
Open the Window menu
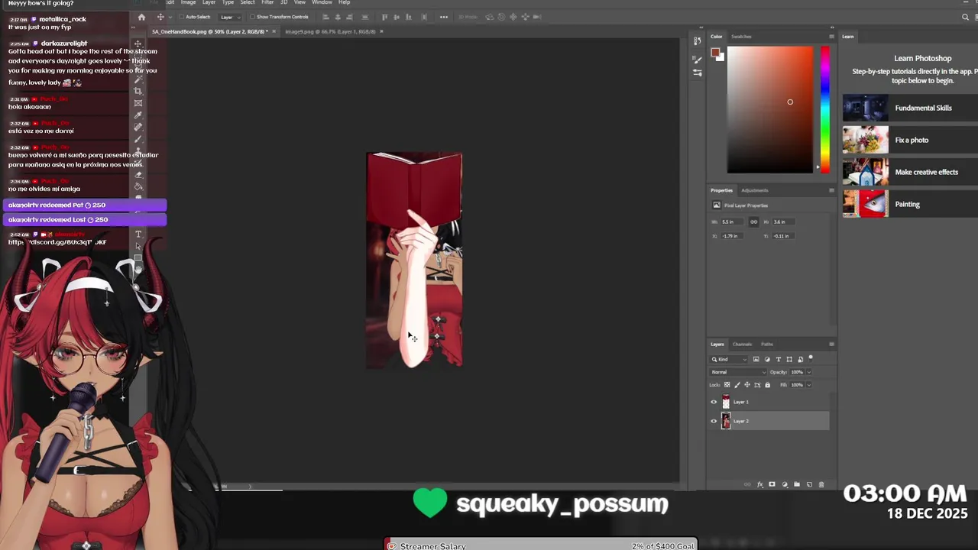(322, 2)
